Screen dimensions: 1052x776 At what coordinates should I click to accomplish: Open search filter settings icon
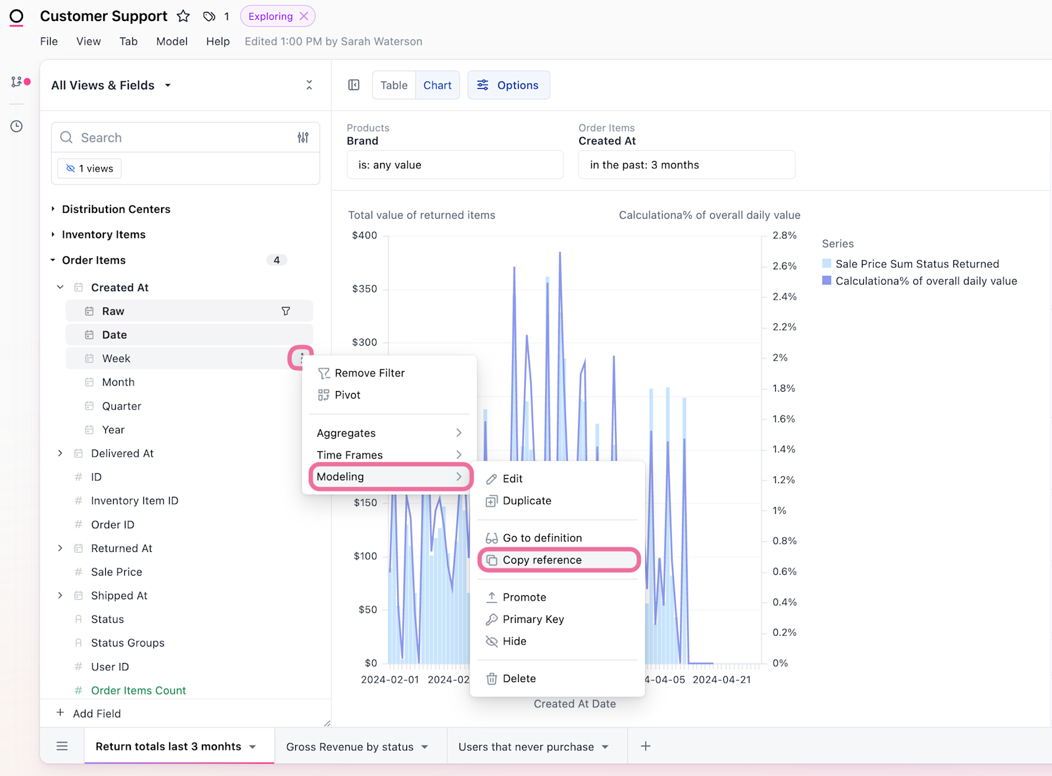coord(303,137)
